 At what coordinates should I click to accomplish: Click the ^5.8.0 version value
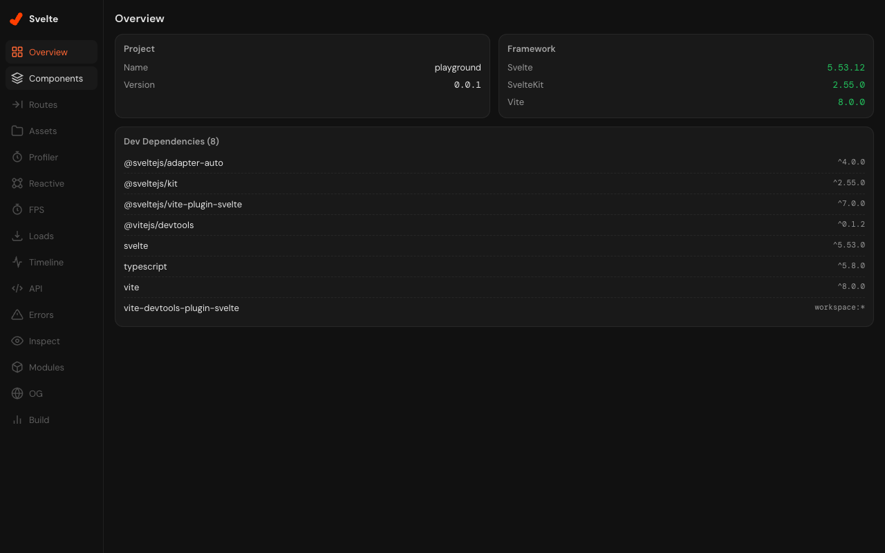click(851, 266)
